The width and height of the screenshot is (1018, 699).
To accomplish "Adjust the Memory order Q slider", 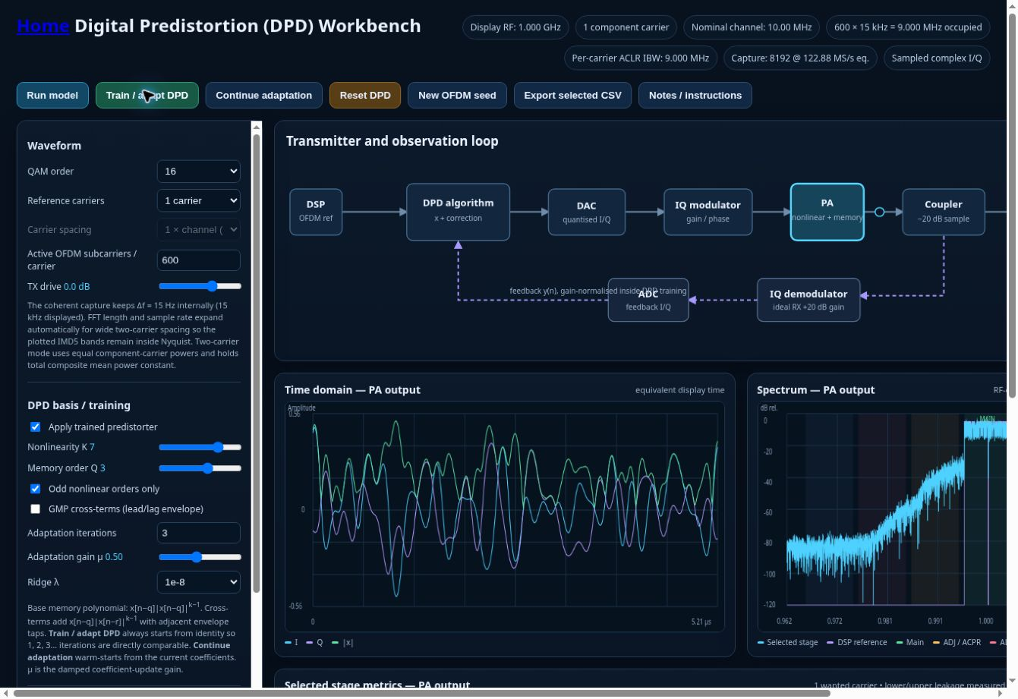I will [x=200, y=468].
